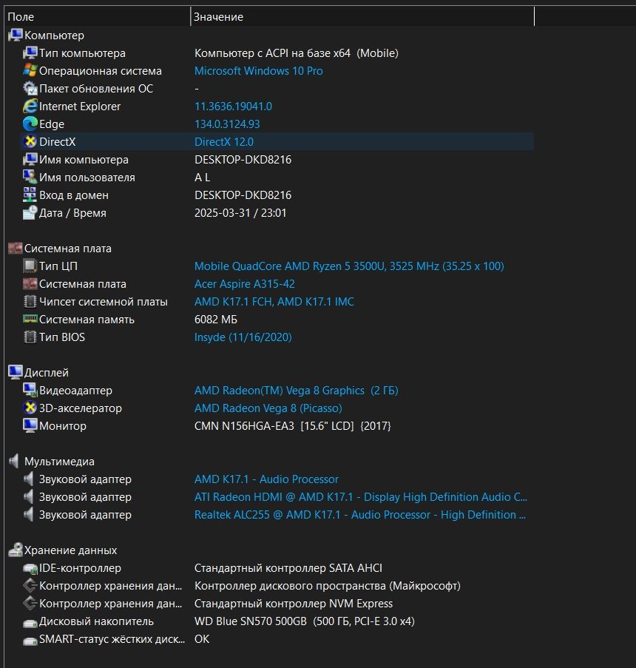Screen dimensions: 636x668
Task: Open the ATI Radeon HDMI audio link
Action: click(x=360, y=496)
